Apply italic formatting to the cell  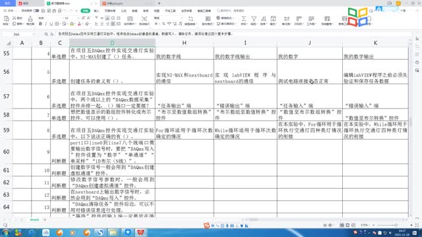(45, 24)
